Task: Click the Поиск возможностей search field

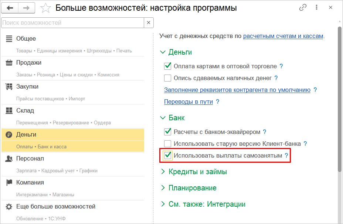Action: pyautogui.click(x=72, y=23)
